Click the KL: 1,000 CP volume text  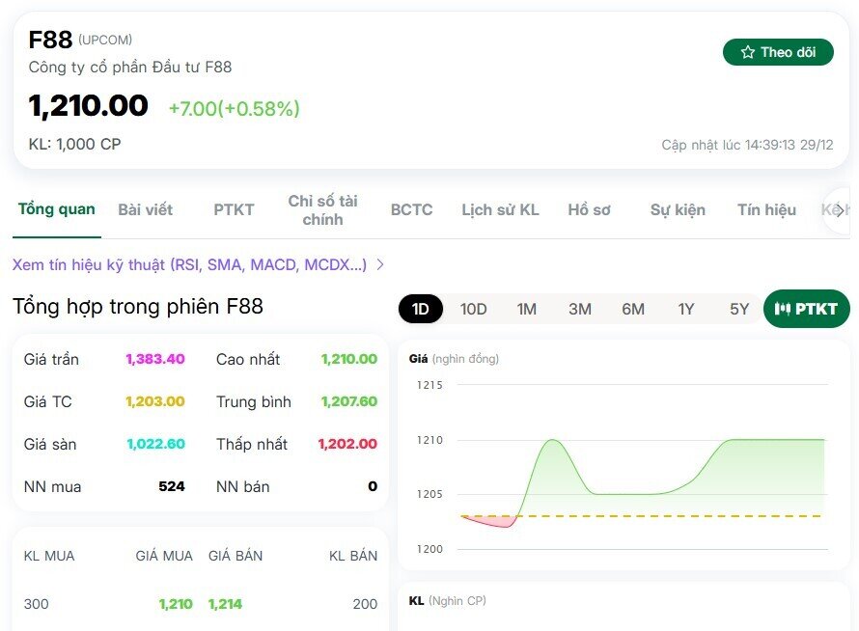click(74, 144)
